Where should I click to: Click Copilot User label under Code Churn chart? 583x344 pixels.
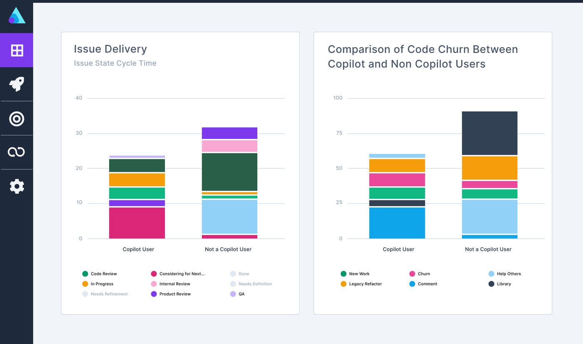[399, 249]
